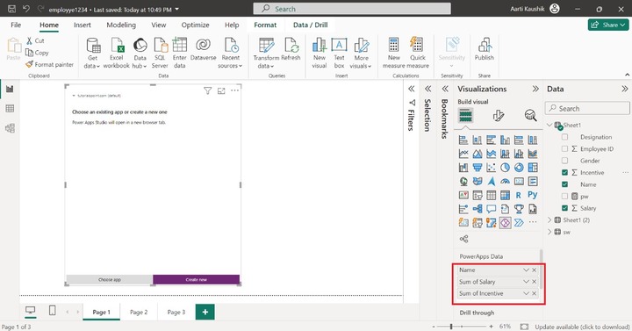Screen dimensions: 632x331
Task: Open Table view in left sidebar
Action: click(10, 109)
